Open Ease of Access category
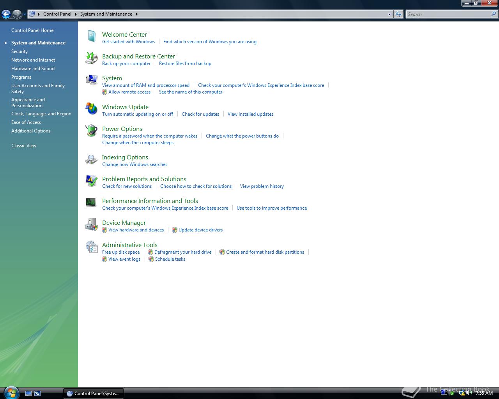 tap(26, 122)
